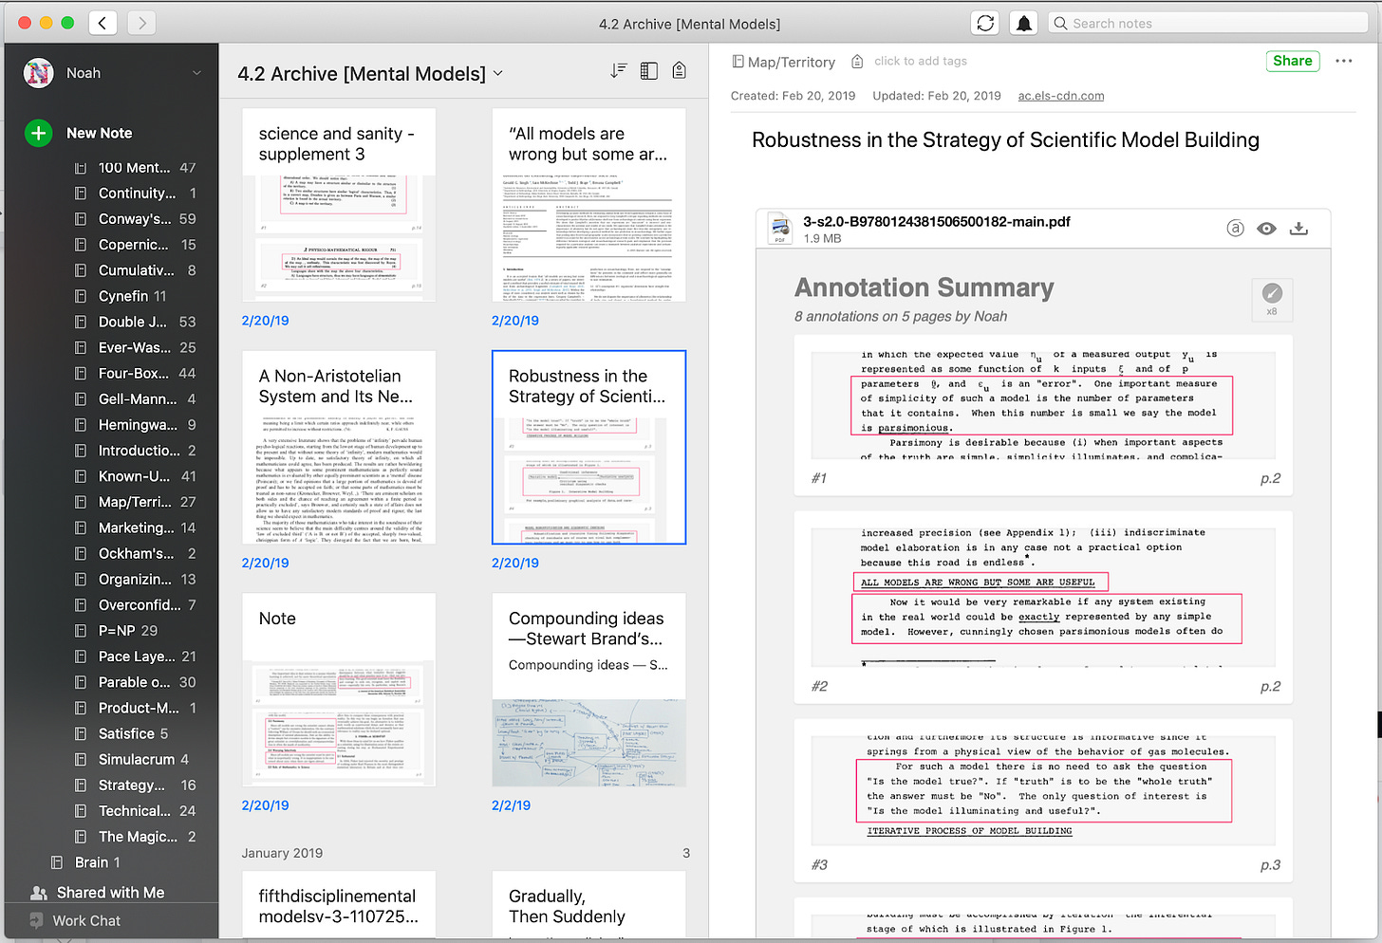Select the '100 Ment...' notebook in sidebar
Screen dimensions: 1382x943
tap(136, 168)
